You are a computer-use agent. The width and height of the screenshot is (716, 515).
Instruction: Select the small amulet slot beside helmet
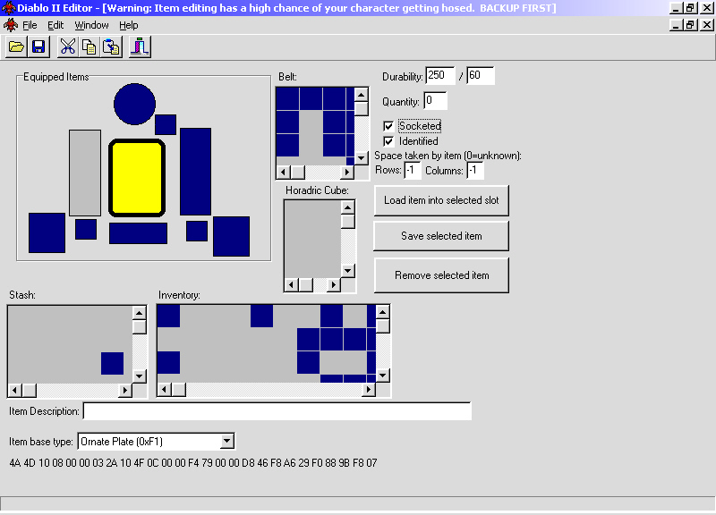tap(166, 124)
